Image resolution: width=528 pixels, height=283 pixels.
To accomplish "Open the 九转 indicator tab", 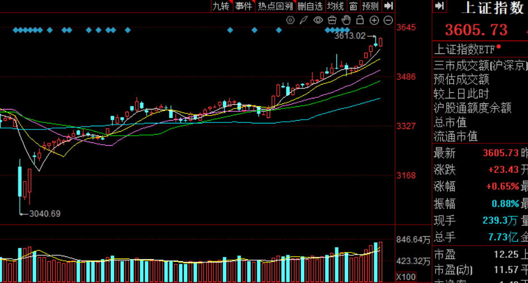I will click(222, 6).
